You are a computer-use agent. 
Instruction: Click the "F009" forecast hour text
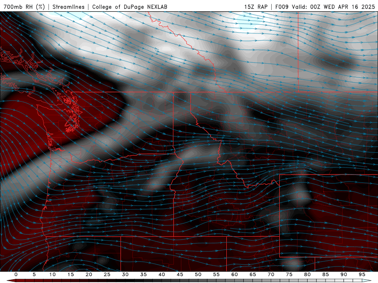(282, 7)
